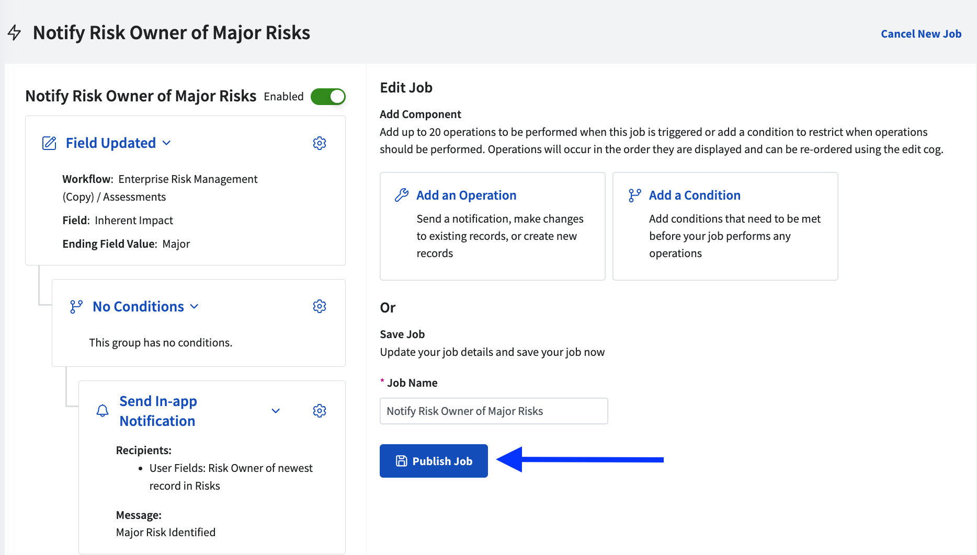
Task: Click the branch icon beside Add a Condition
Action: point(634,195)
